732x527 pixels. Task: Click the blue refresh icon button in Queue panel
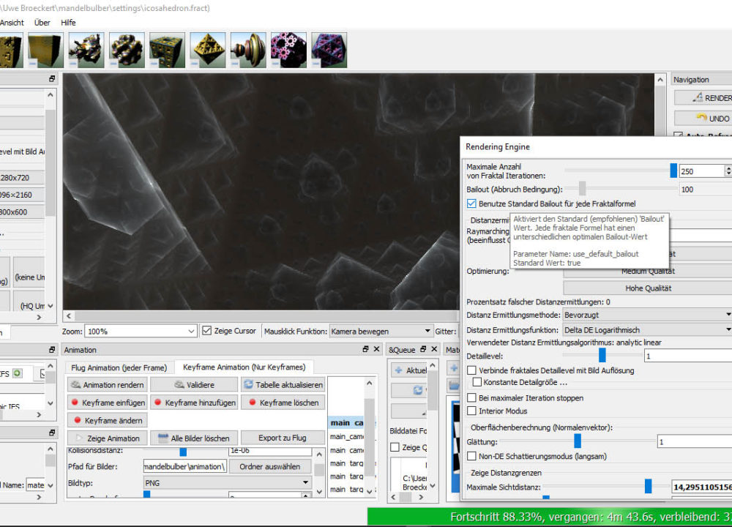[418, 390]
